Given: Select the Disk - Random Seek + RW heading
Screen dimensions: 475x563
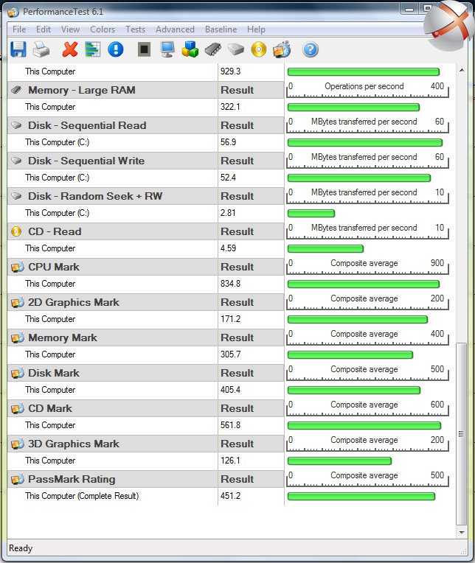Looking at the screenshot, I should [95, 196].
